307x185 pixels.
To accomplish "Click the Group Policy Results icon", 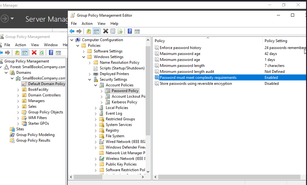I will point(12,140).
